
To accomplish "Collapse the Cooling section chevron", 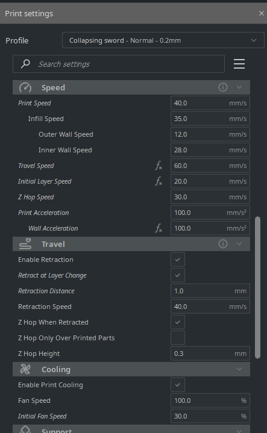I will [239, 369].
